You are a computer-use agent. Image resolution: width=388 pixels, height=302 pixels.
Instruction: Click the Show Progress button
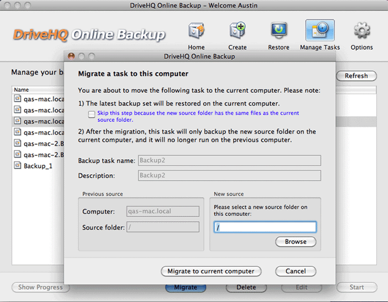(x=41, y=287)
